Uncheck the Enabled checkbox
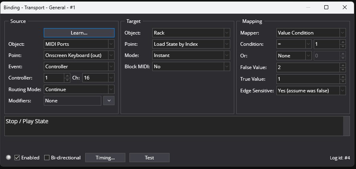 (17, 158)
